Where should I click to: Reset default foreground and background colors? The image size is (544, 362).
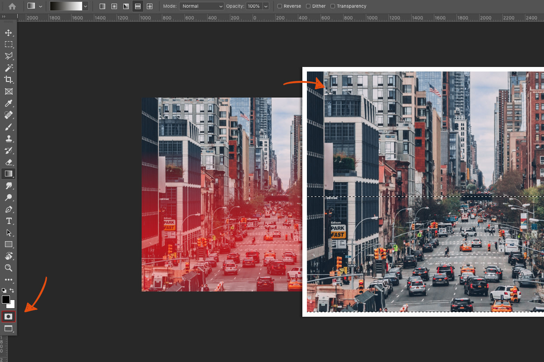[4, 291]
